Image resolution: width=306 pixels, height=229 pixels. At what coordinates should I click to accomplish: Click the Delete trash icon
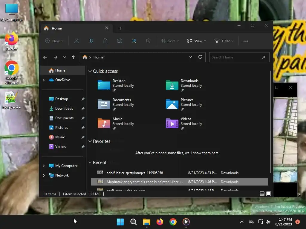148,41
